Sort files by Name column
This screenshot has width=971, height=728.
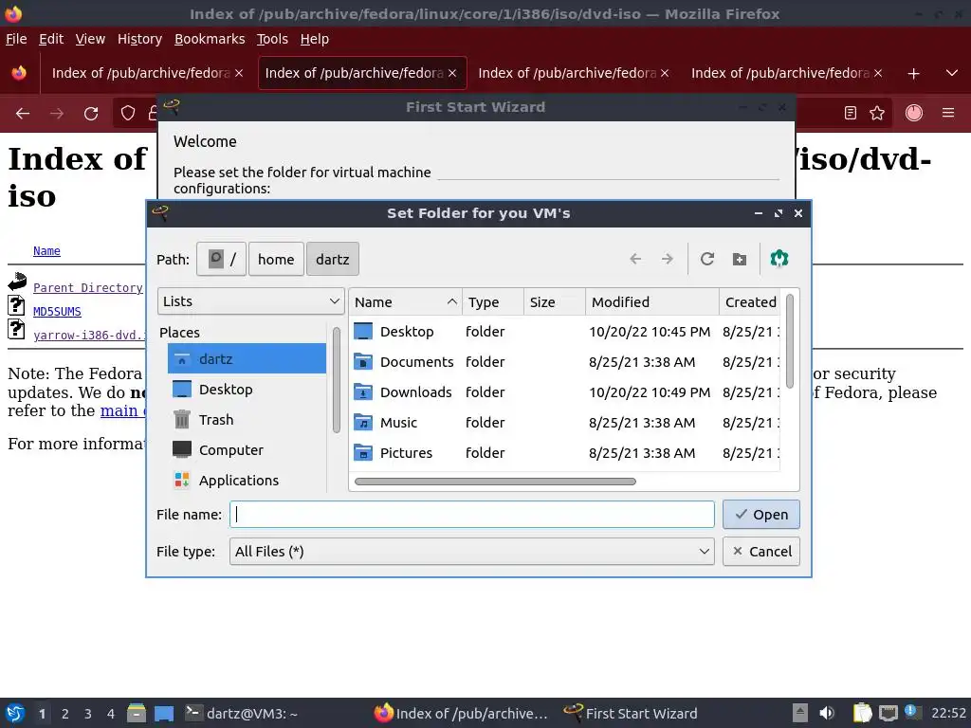(406, 302)
